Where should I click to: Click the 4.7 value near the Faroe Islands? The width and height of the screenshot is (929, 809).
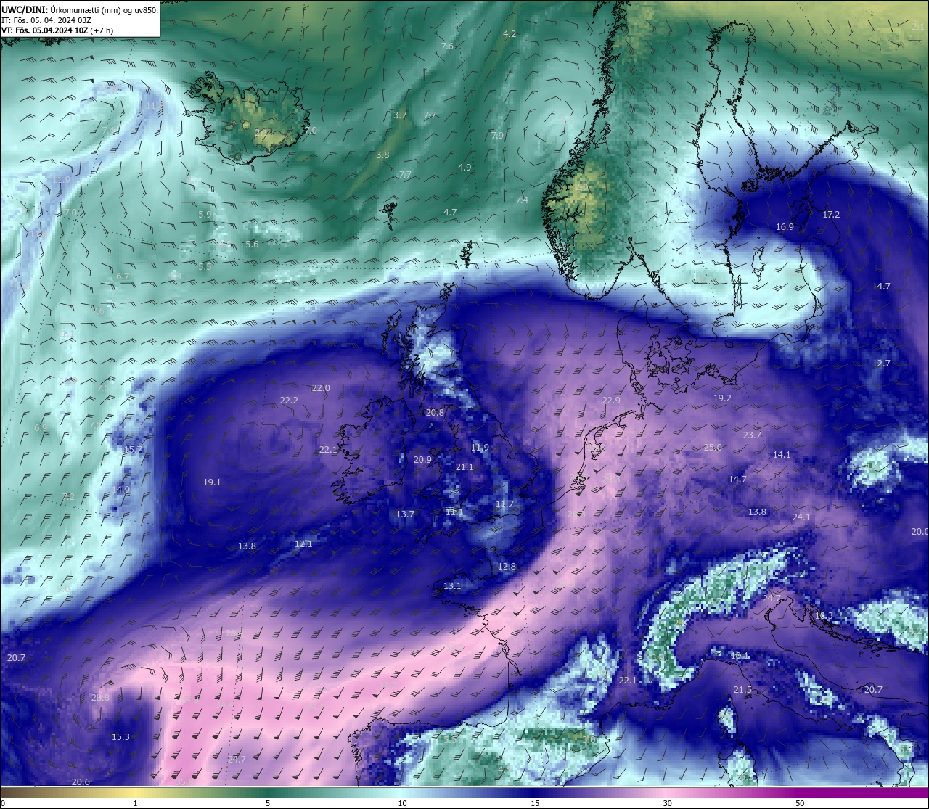click(450, 213)
